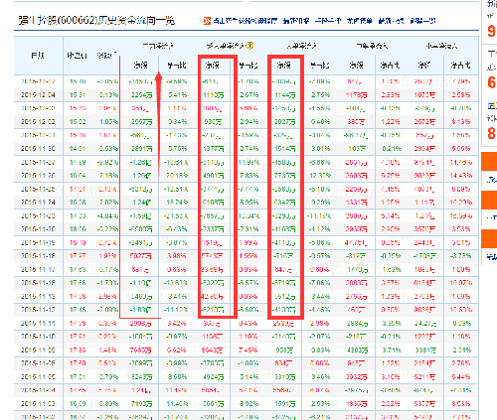Select 2891万 in the 2015-11-30 row
Viewport: 497px width, 420px height.
141,149
